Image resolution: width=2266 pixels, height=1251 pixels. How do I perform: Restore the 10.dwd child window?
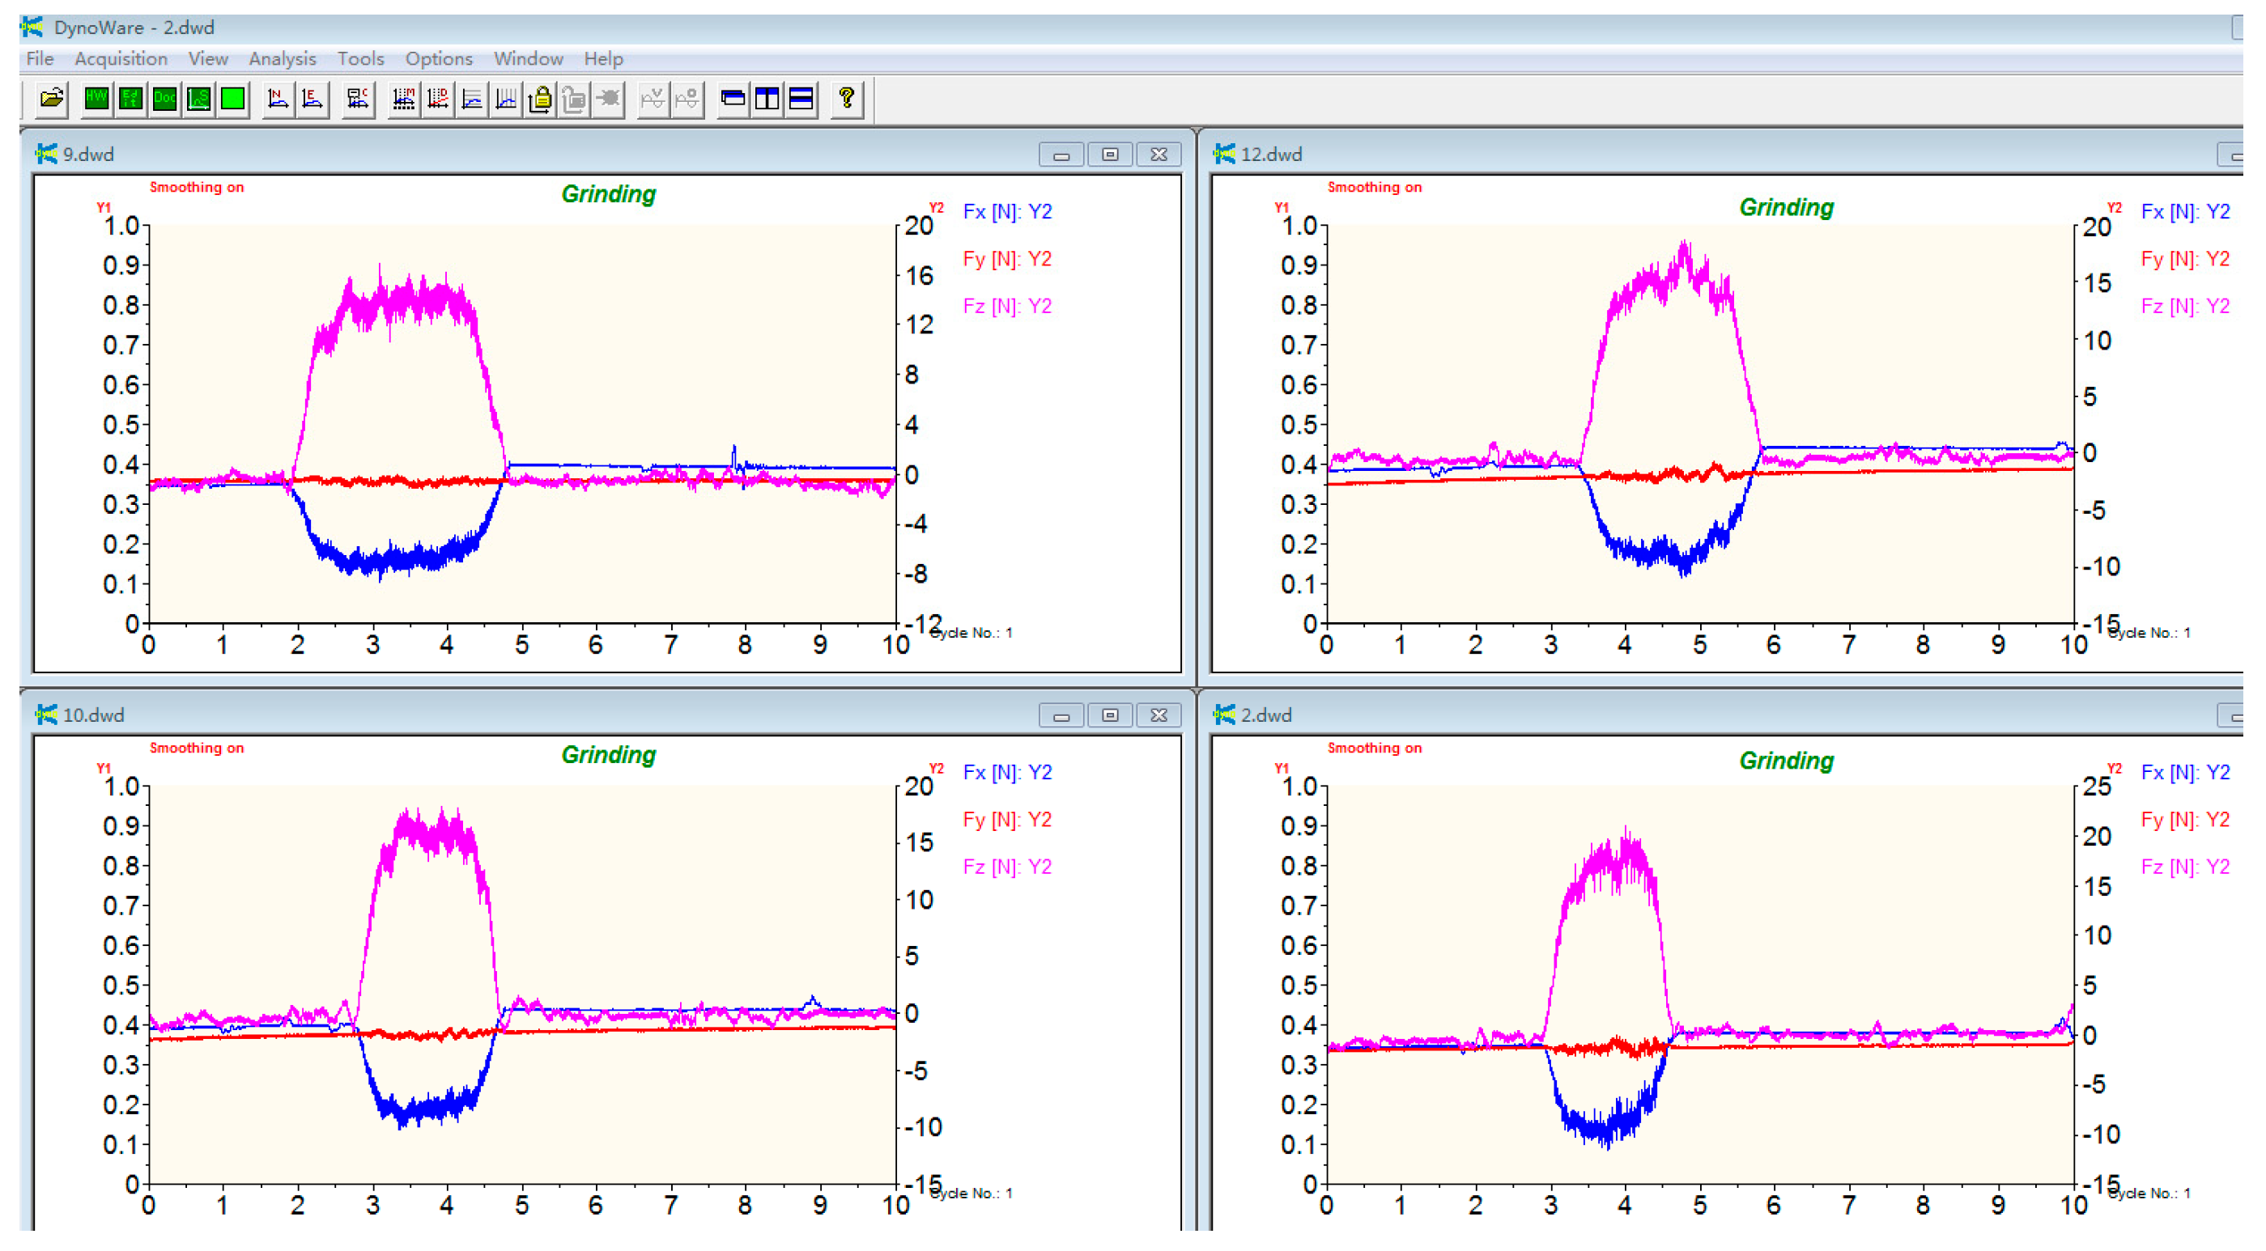[x=1110, y=715]
